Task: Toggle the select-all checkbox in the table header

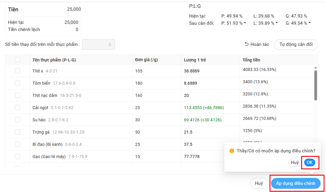Action: click(x=17, y=60)
